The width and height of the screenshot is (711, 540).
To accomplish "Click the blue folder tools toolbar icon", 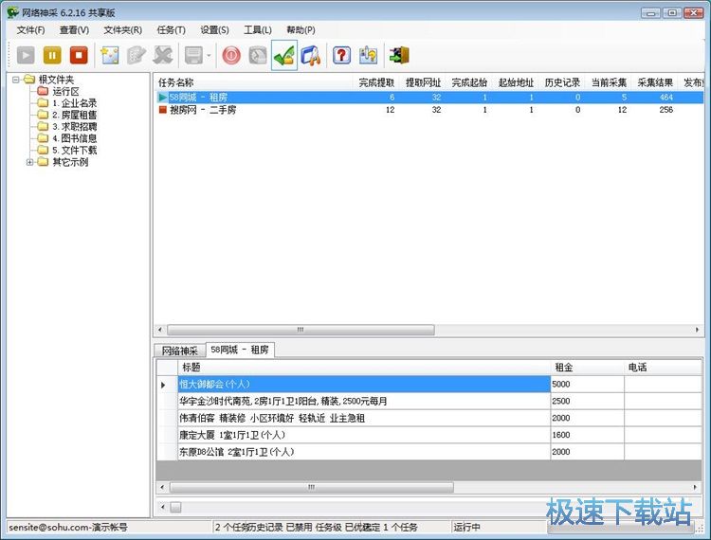I will pyautogui.click(x=310, y=56).
